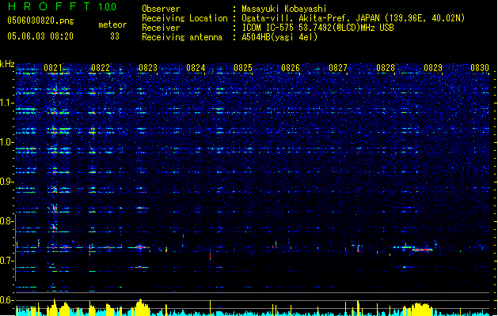Click the 0.7 frequency axis label
Screen dimensions: 498x316
pos(7,261)
